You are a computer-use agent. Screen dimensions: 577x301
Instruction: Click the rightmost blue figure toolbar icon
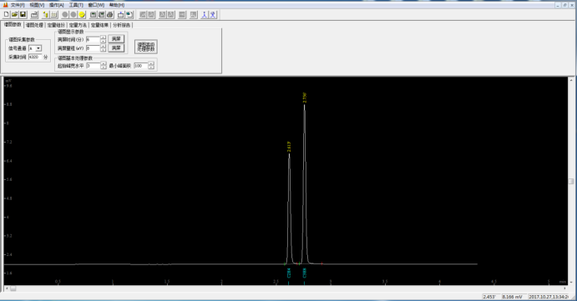(213, 15)
